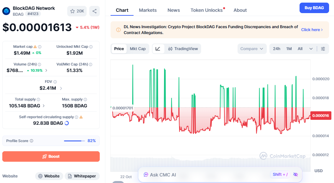The height and width of the screenshot is (183, 334).
Task: Click the Buy BDAG button
Action: (314, 8)
